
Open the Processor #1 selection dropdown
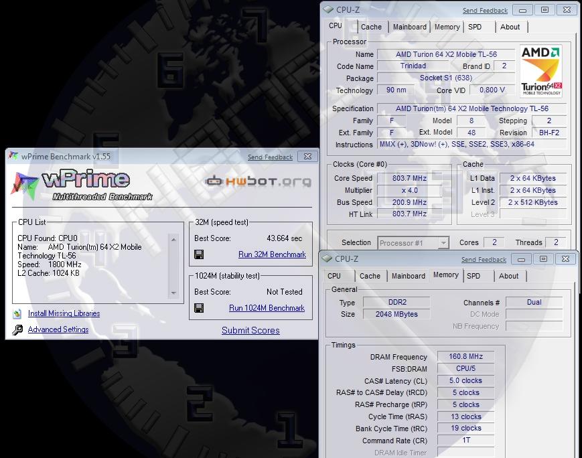tap(413, 243)
